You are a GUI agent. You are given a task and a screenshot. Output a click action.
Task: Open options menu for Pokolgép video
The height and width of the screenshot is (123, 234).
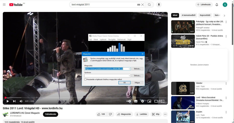point(226,22)
